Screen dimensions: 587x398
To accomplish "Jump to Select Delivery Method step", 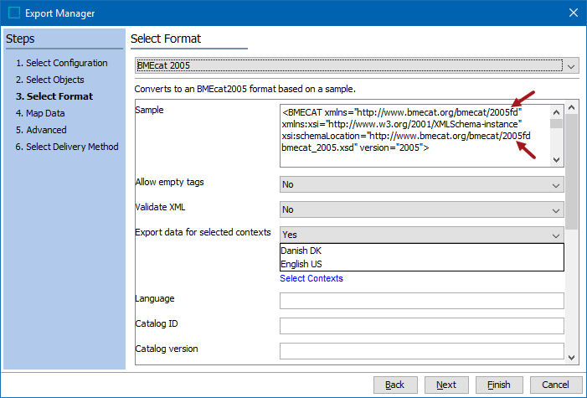I will pyautogui.click(x=67, y=147).
